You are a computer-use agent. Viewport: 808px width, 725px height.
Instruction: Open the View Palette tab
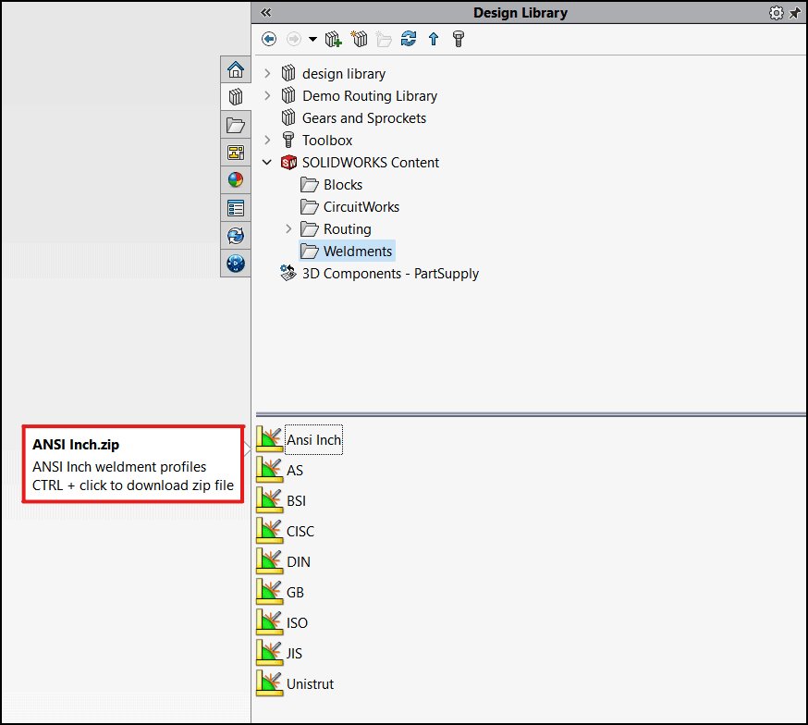coord(236,153)
